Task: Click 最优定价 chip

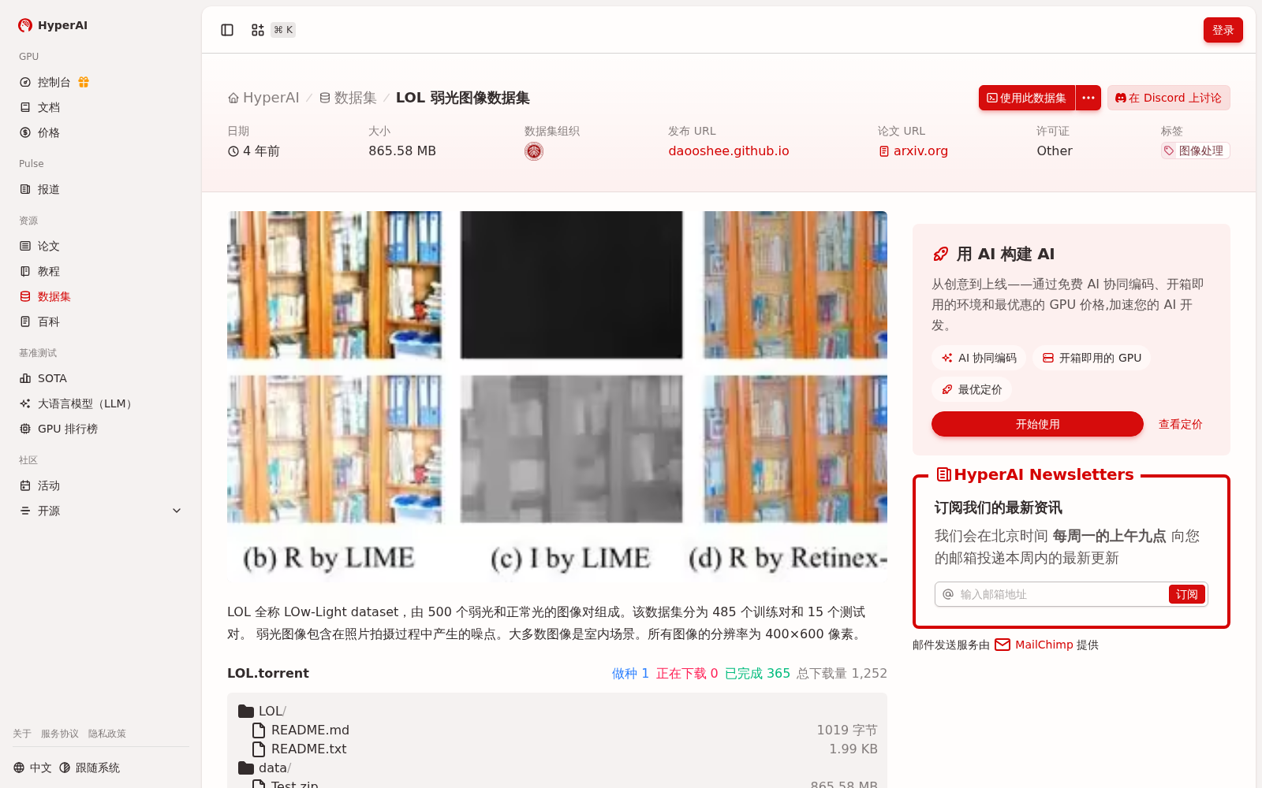Action: coord(972,389)
